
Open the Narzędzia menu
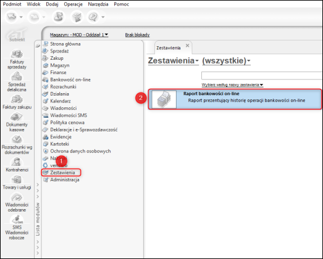click(98, 4)
